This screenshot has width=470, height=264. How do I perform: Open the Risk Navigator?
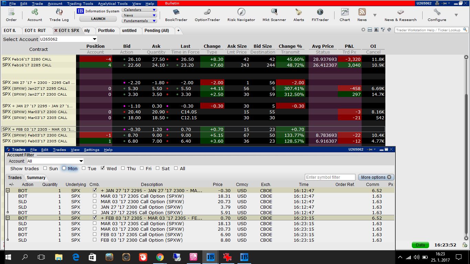pos(241,15)
